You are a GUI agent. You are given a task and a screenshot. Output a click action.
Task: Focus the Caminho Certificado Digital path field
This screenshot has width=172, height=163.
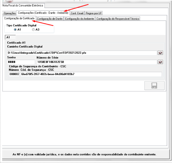click(82, 53)
